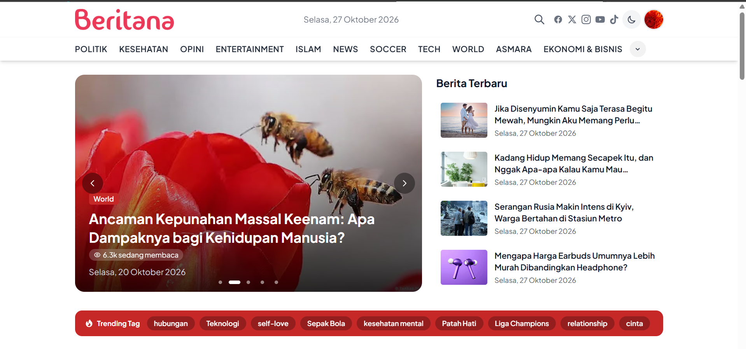This screenshot has height=349, width=746.
Task: Open the SOCCER category
Action: (388, 49)
